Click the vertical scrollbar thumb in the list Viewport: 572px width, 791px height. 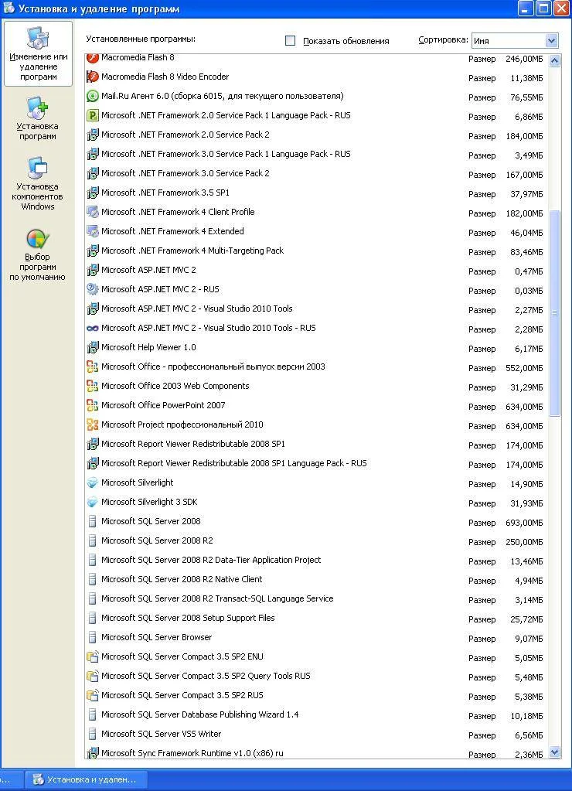pyautogui.click(x=553, y=313)
